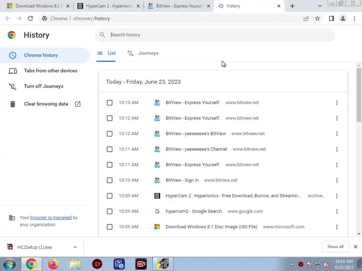The image size is (362, 271).
Task: Select checkbox for yeeeeeeee's BitView entry
Action: (x=110, y=134)
